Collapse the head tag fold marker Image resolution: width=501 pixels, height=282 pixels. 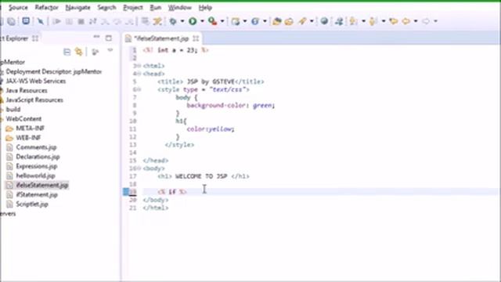point(139,74)
